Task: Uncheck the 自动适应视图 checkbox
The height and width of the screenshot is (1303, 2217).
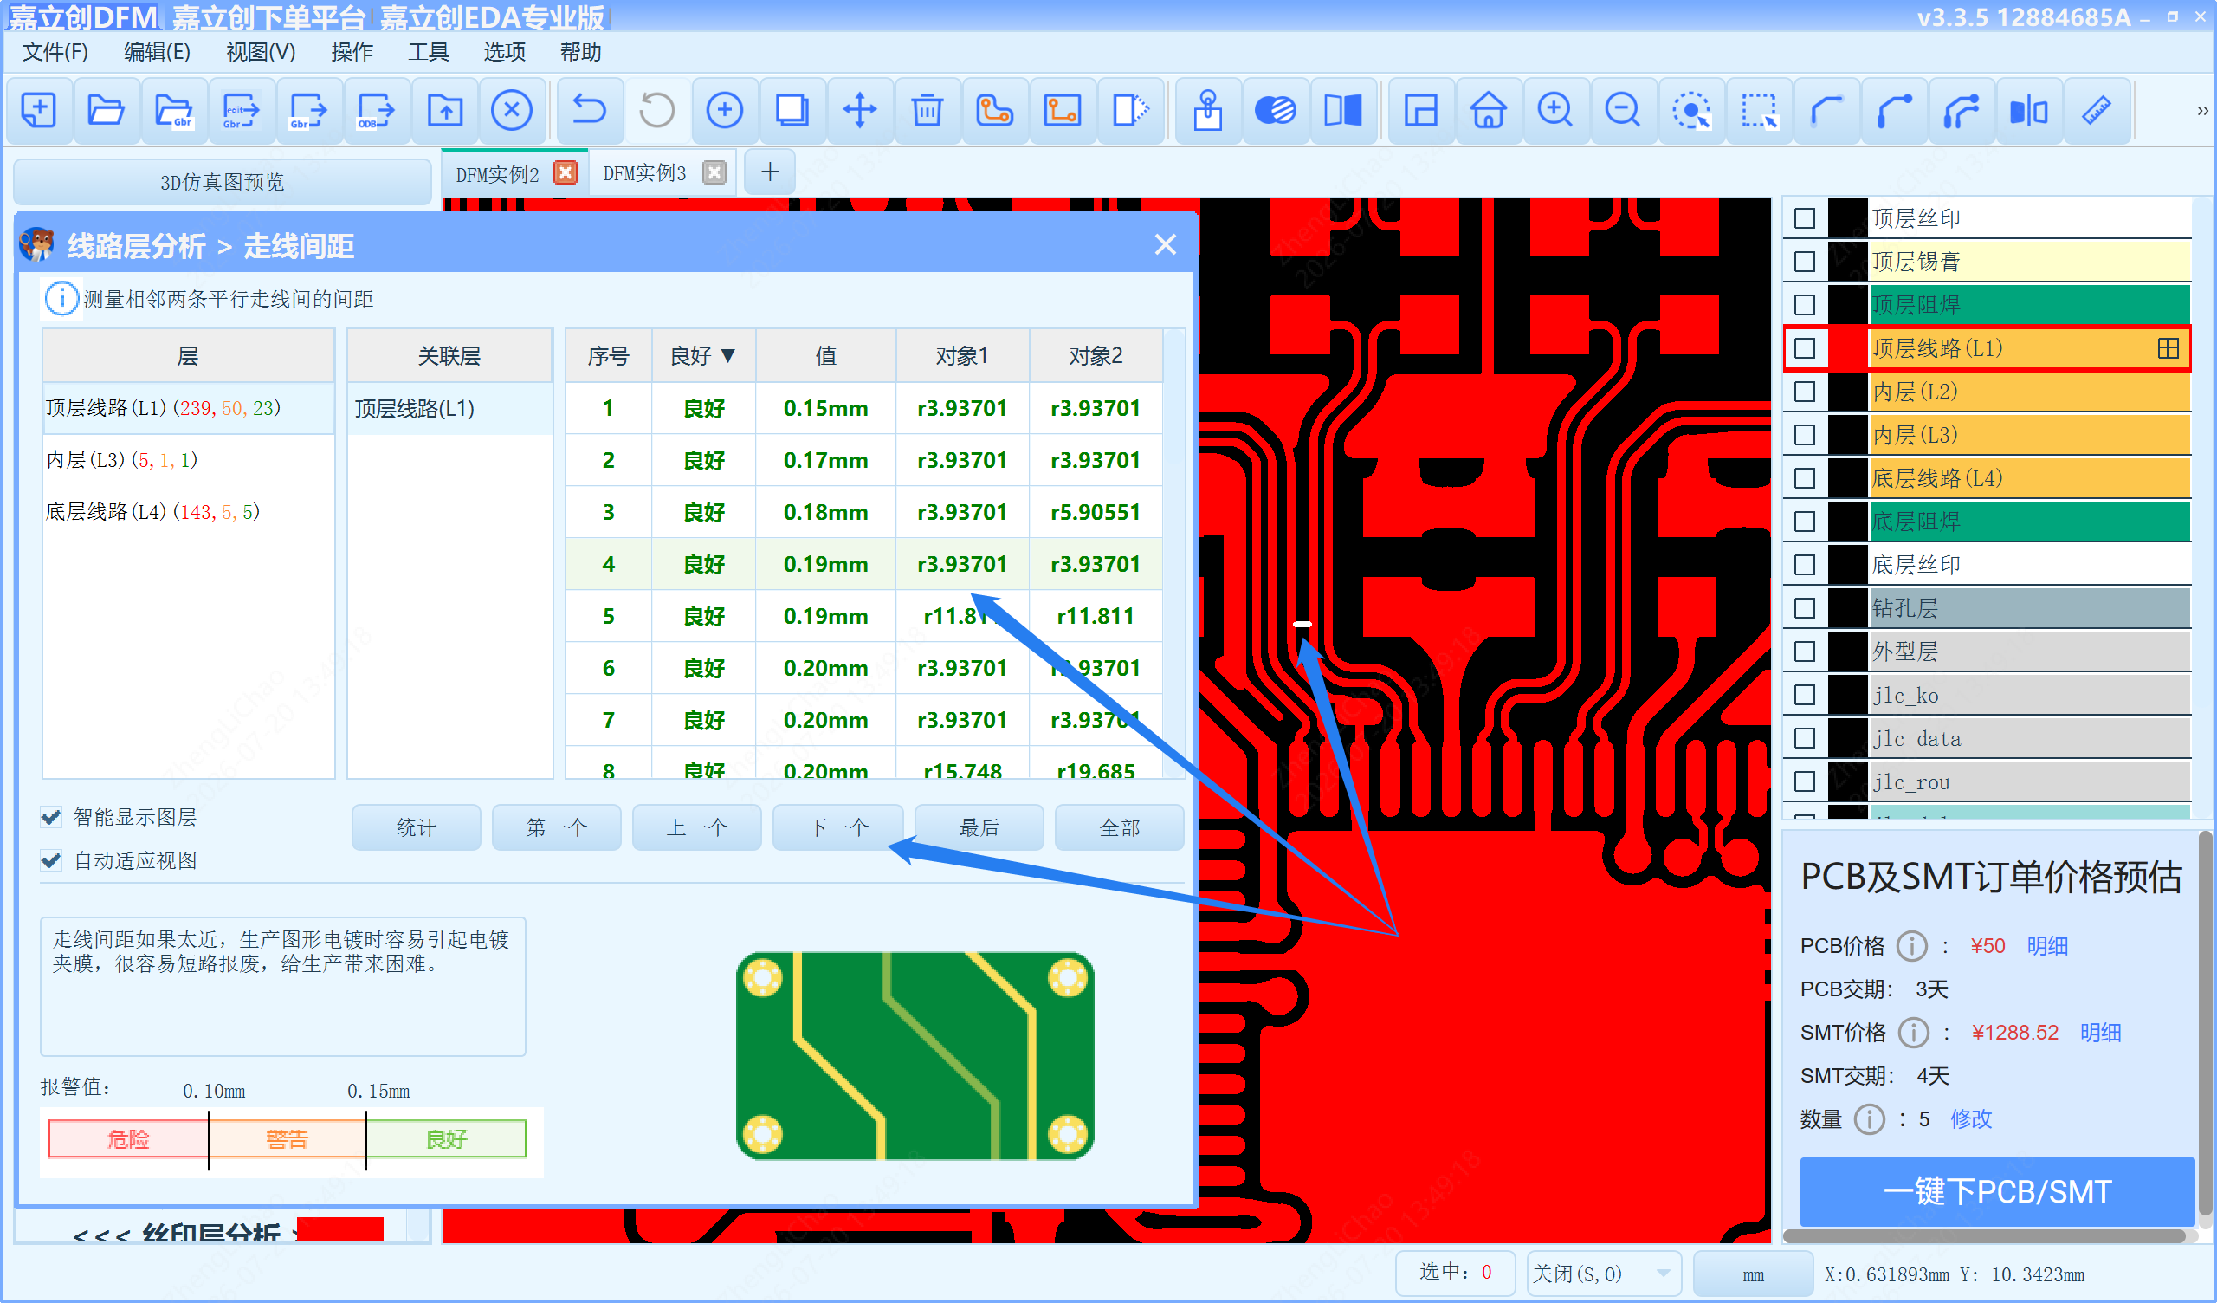Action: coord(52,860)
